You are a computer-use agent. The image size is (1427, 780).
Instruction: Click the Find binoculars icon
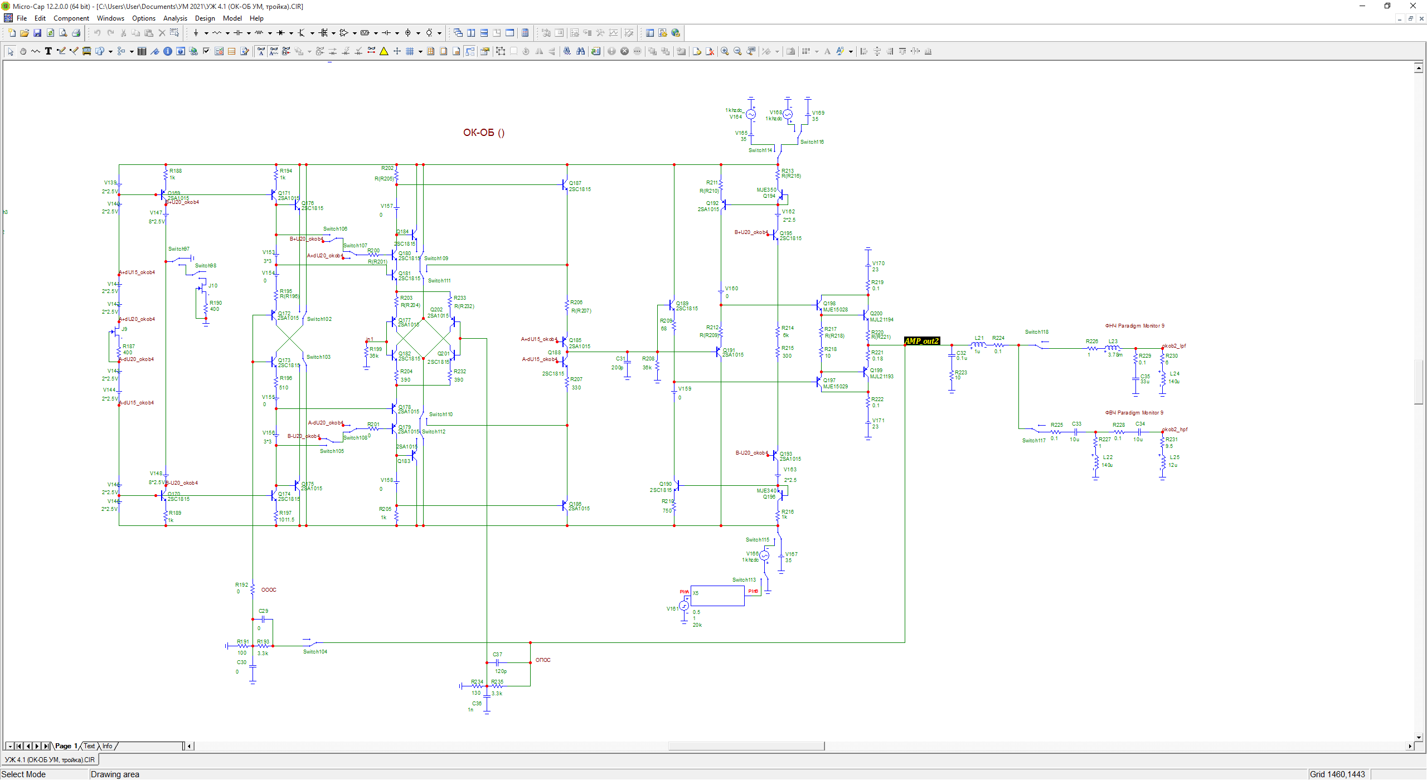580,51
